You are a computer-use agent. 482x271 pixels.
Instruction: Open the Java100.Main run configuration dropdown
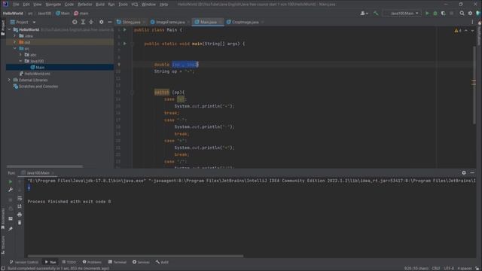[x=402, y=14]
